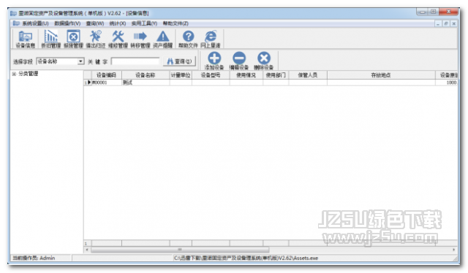This screenshot has width=468, height=273.
Task: Minimize the inner 设备信息 child window
Action: 438,23
